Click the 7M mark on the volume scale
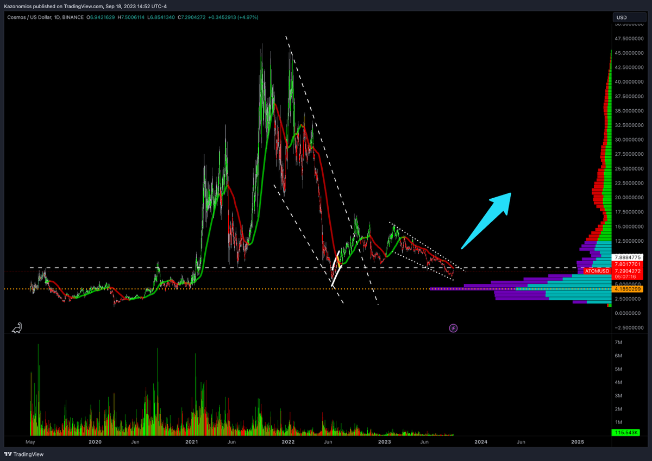The height and width of the screenshot is (461, 652). (618, 343)
